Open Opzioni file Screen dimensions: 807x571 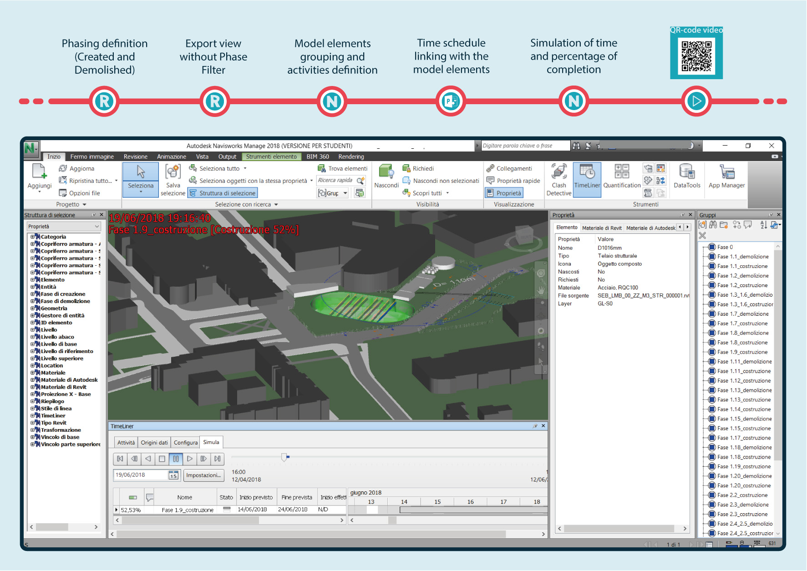click(79, 193)
